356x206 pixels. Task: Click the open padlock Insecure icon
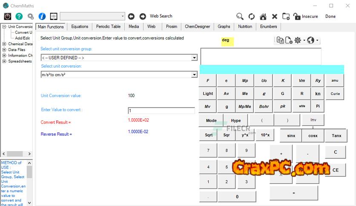point(297,17)
